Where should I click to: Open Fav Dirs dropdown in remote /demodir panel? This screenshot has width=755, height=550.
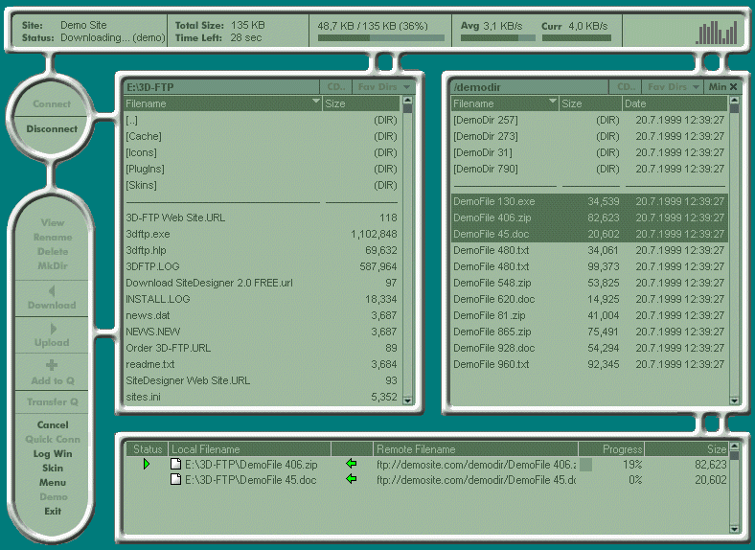pos(673,86)
